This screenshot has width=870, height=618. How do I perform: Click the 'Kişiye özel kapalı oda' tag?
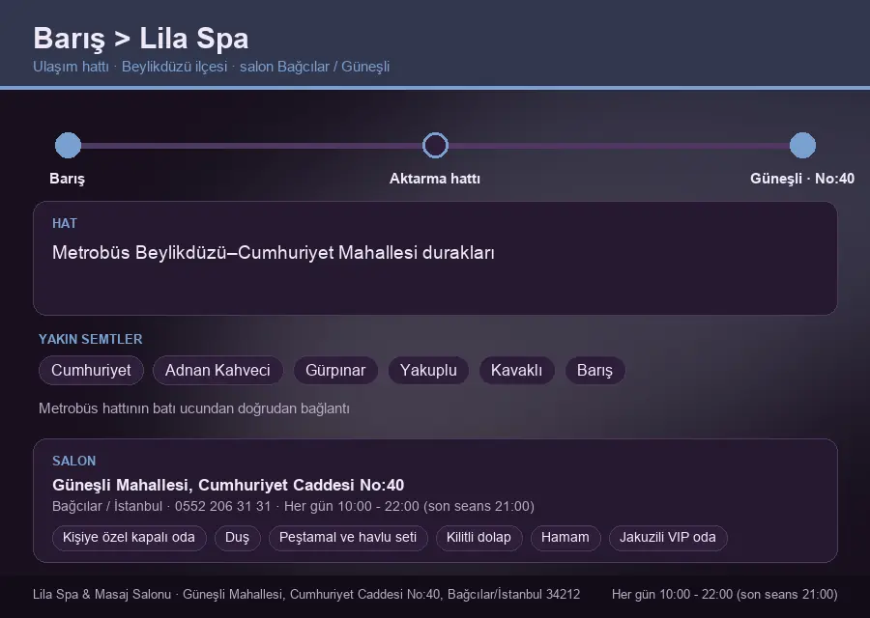click(129, 538)
